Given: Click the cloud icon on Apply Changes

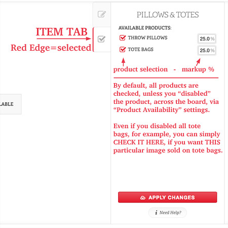Looking at the screenshot, I should pos(143,198).
